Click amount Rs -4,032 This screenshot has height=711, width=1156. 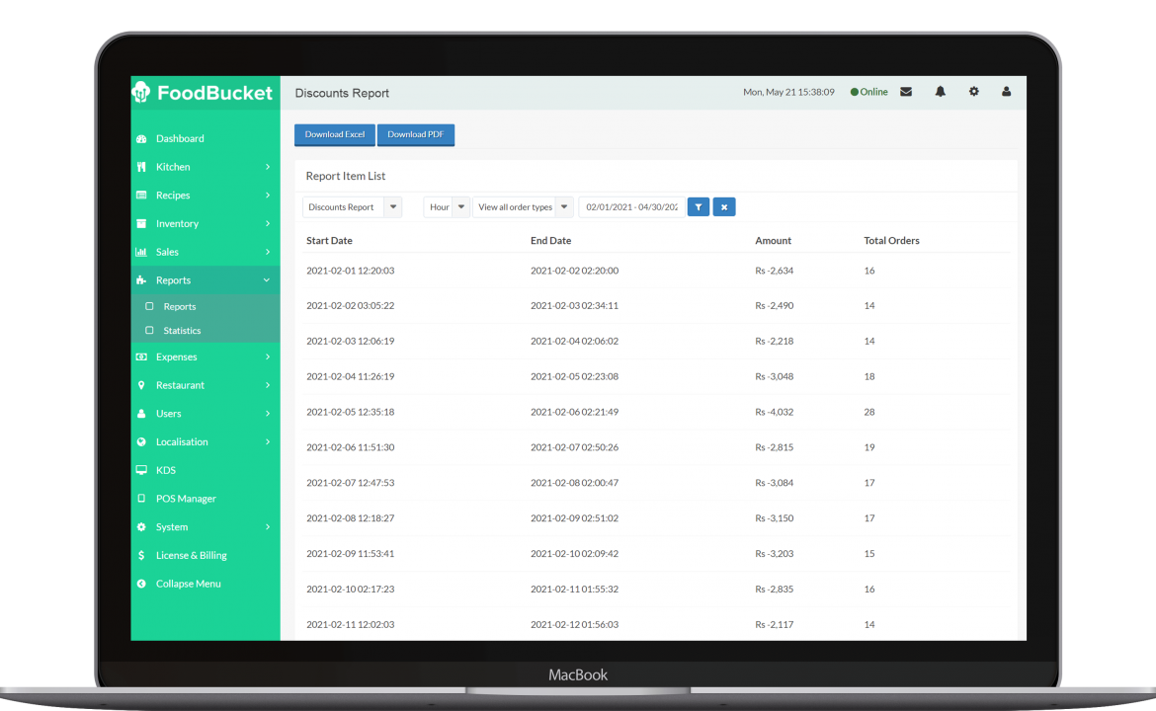[774, 412]
